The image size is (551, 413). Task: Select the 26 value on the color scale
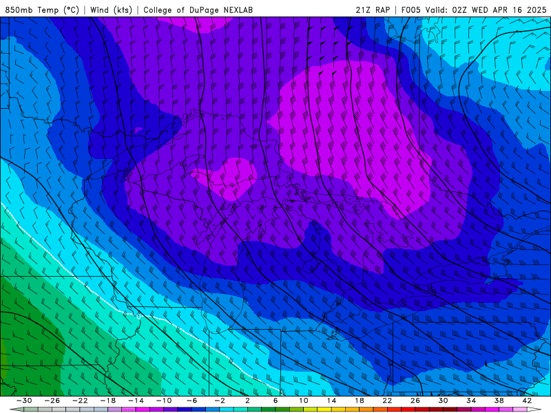415,401
